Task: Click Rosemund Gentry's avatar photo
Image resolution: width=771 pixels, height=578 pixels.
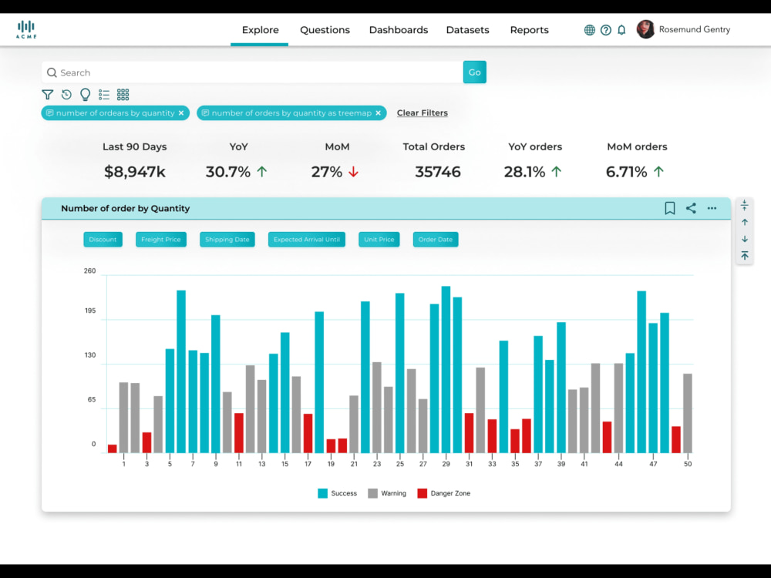Action: point(645,29)
